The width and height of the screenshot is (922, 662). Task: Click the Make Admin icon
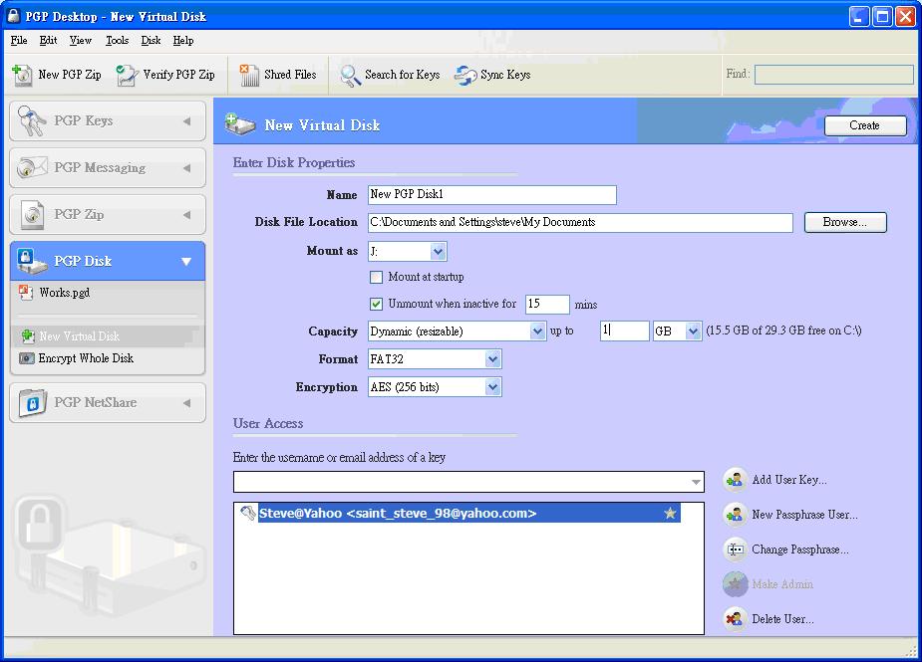pos(735,584)
